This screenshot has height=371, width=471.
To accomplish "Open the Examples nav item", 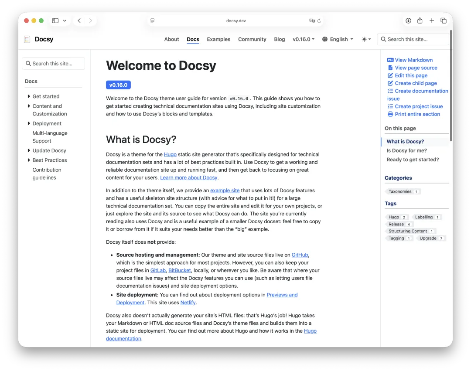I will [x=218, y=39].
